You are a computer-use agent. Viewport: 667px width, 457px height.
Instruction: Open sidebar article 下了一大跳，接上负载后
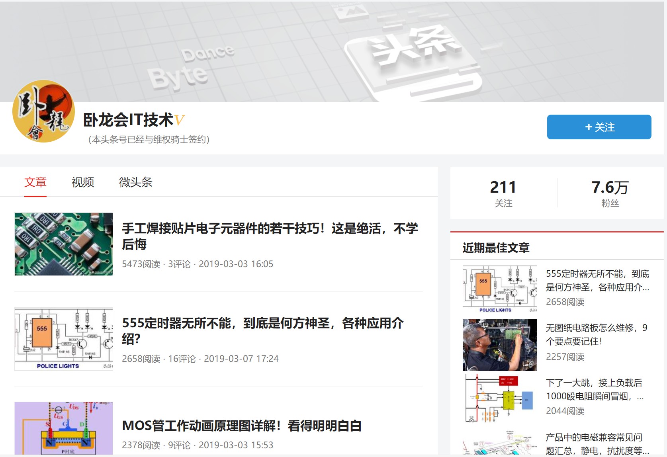click(595, 389)
